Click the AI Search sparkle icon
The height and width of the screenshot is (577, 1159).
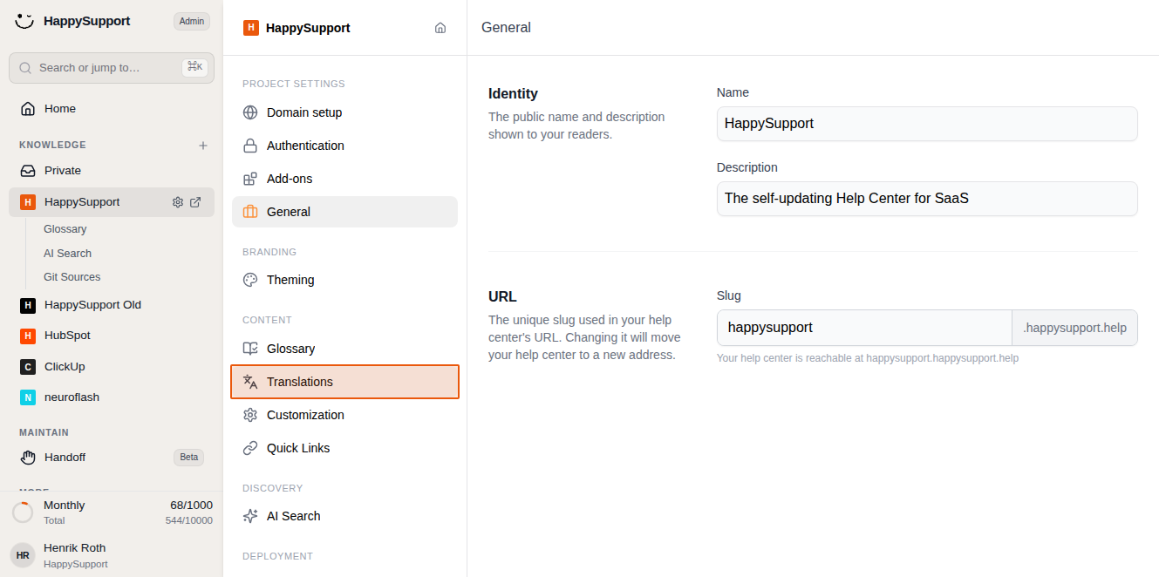[x=250, y=516]
